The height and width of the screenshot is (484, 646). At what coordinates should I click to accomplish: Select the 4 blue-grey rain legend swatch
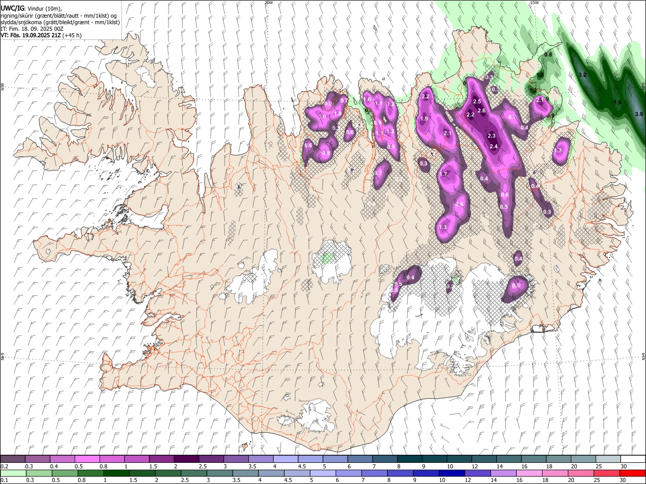(271, 473)
